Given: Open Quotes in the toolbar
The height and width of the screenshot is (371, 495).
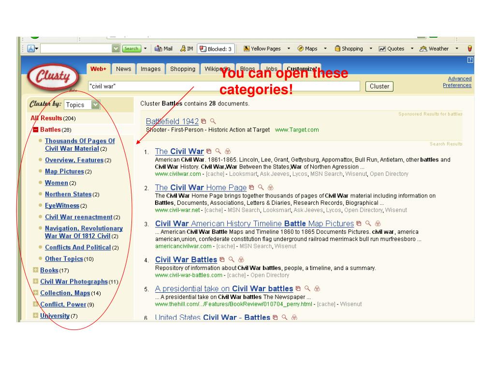Looking at the screenshot, I should point(392,49).
